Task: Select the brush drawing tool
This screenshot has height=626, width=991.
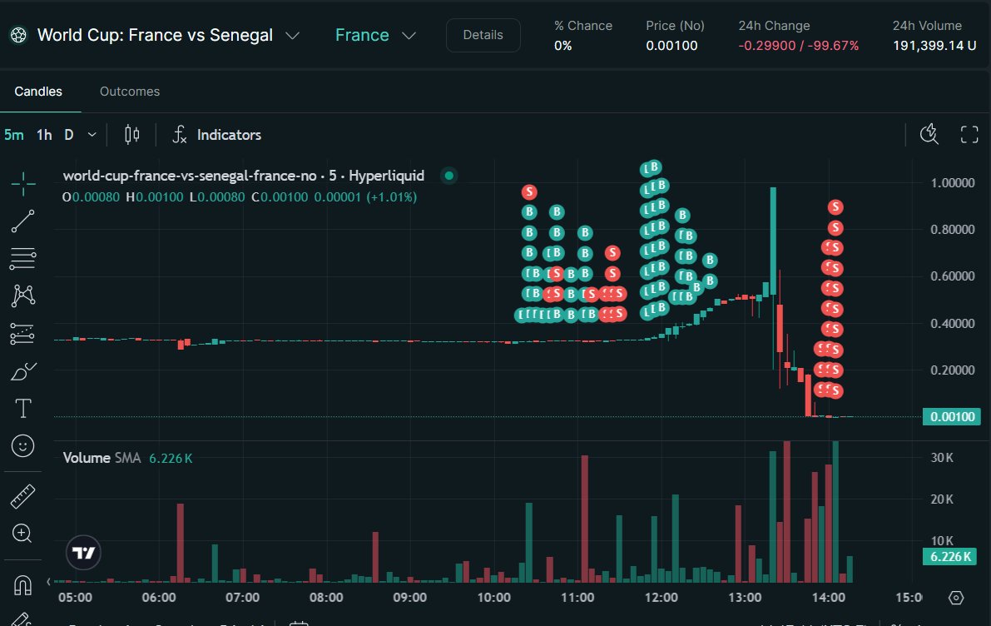Action: [x=22, y=371]
